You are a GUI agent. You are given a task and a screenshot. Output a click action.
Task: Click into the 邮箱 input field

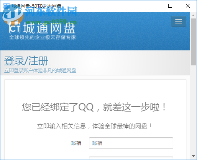click(x=131, y=143)
